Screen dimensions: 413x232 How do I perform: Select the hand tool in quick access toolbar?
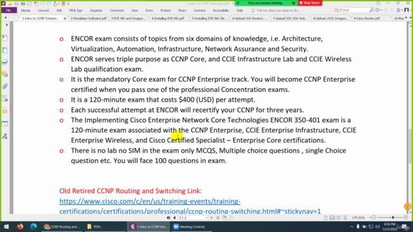tap(55, 4)
